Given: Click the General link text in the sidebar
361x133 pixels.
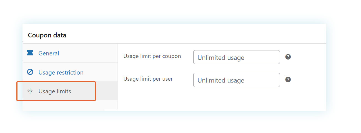Looking at the screenshot, I should click(x=49, y=53).
